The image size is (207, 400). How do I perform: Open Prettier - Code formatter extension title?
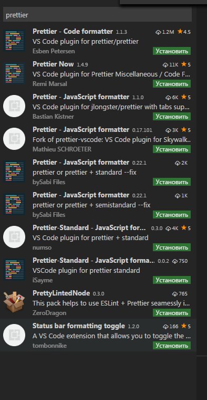(x=73, y=31)
